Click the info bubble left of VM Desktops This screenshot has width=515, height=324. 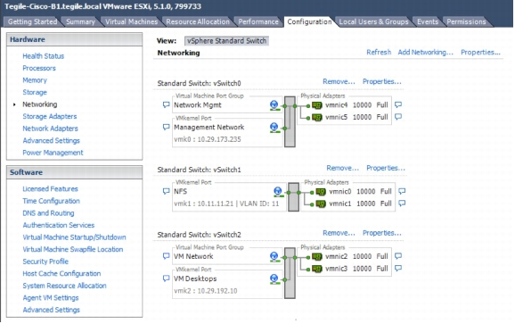pyautogui.click(x=167, y=278)
